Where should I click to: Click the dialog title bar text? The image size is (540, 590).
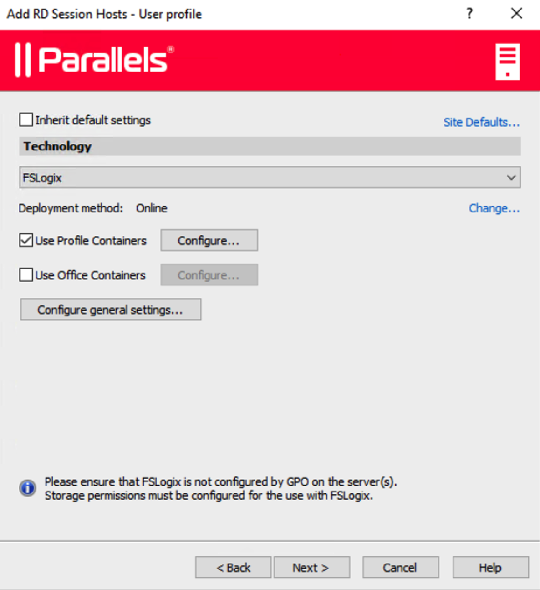(104, 14)
